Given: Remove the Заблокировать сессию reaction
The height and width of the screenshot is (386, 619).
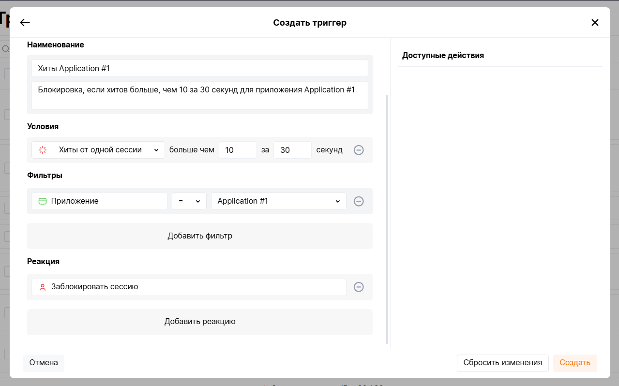Looking at the screenshot, I should coord(359,287).
